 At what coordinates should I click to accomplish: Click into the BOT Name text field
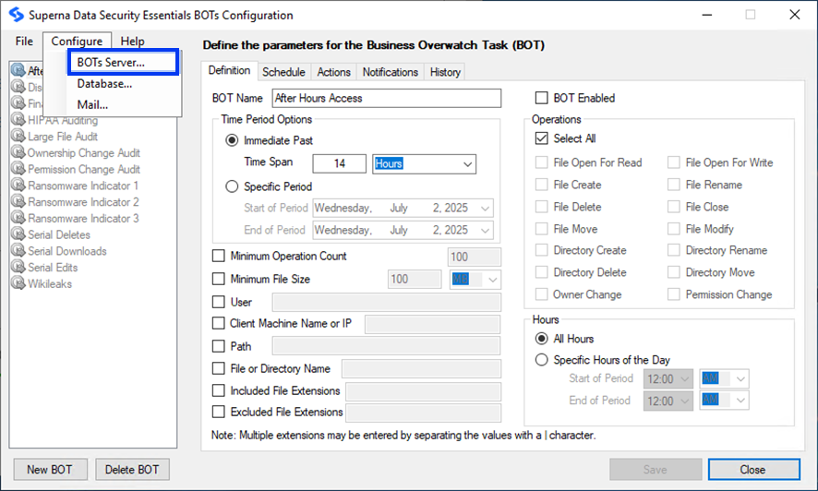pyautogui.click(x=387, y=98)
